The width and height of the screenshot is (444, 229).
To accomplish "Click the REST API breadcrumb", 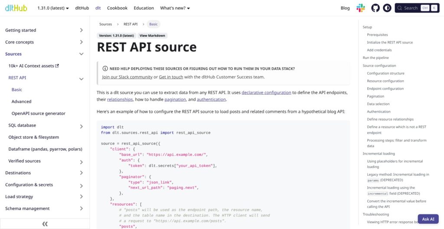I will (131, 24).
